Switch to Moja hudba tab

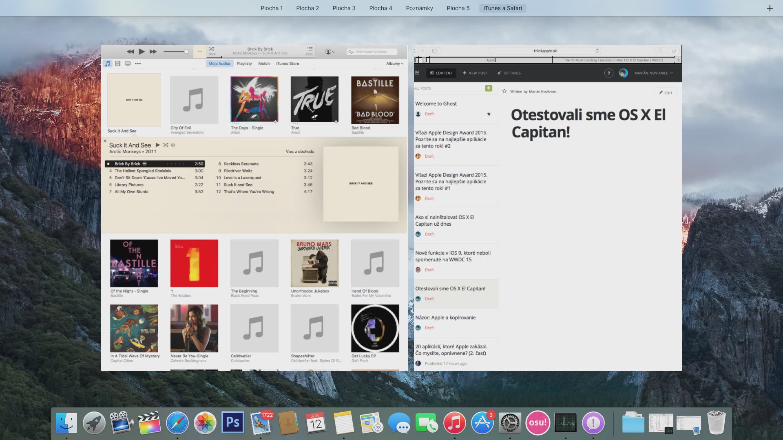tap(219, 64)
